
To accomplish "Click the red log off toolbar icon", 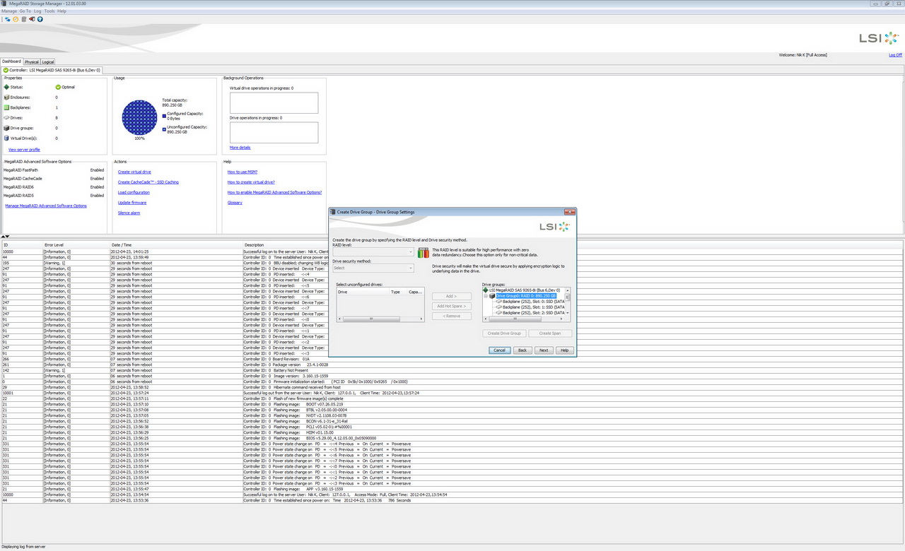I will [x=32, y=19].
